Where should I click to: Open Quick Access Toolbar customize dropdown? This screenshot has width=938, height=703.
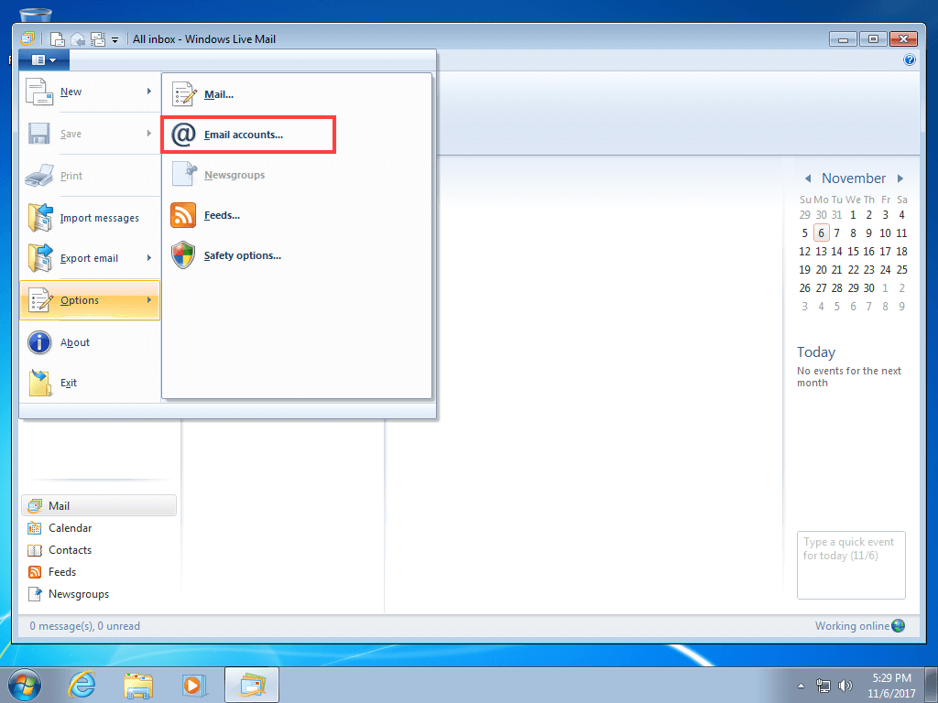coord(115,40)
